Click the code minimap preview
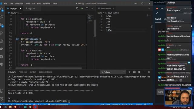The image size is (194, 109). pyautogui.click(x=90, y=18)
